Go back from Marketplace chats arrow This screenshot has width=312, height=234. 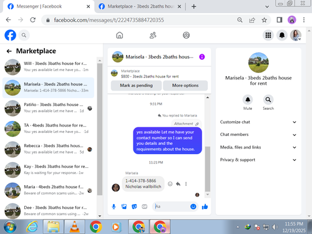[9, 51]
